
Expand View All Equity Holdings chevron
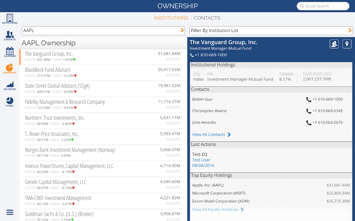point(242,210)
